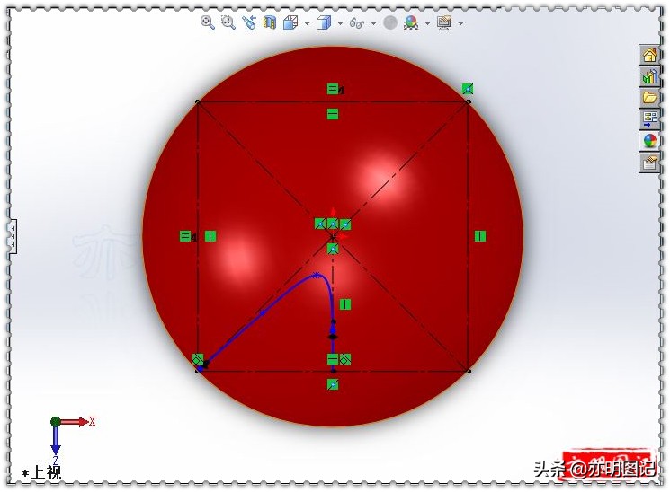Select the horizontal relation icon below the top line
This screenshot has height=492, width=670.
coord(333,114)
